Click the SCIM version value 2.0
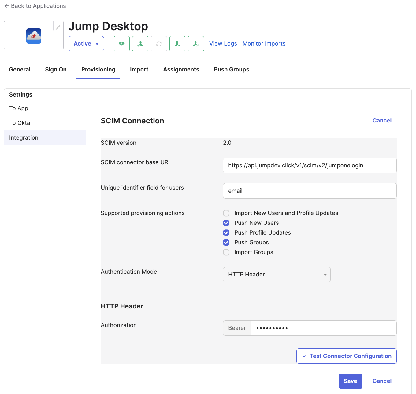The height and width of the screenshot is (394, 416). point(227,143)
